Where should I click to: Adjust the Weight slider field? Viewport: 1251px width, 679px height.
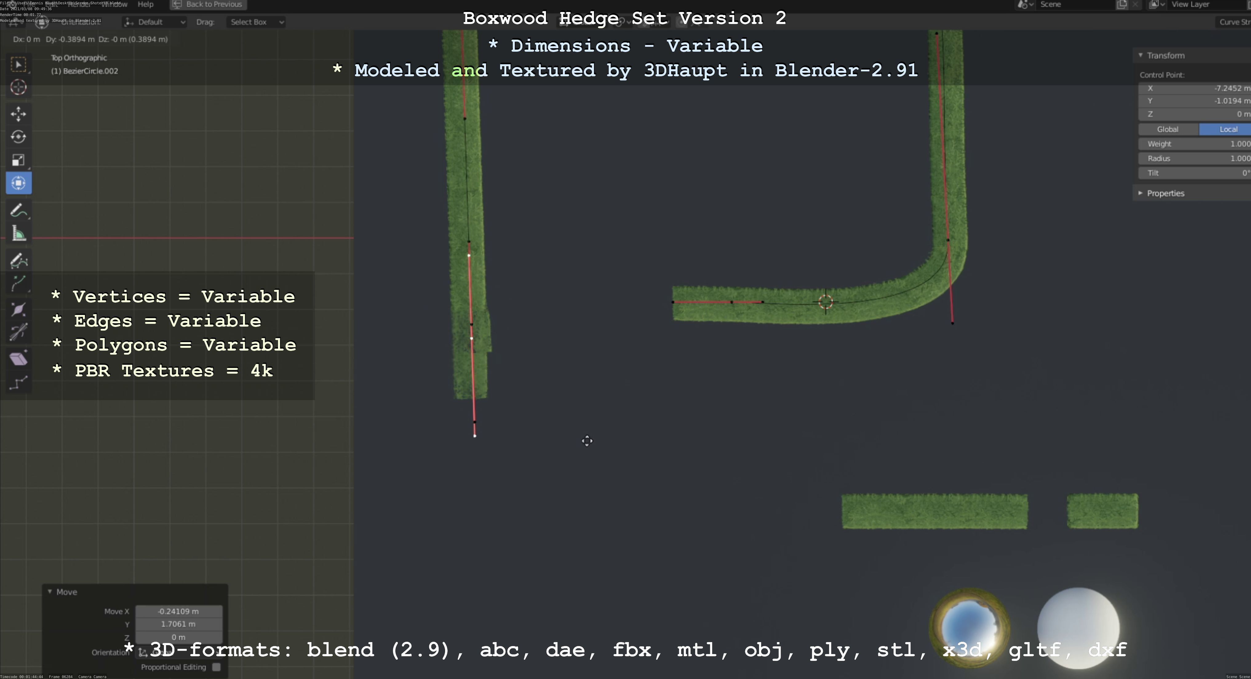[x=1195, y=144]
